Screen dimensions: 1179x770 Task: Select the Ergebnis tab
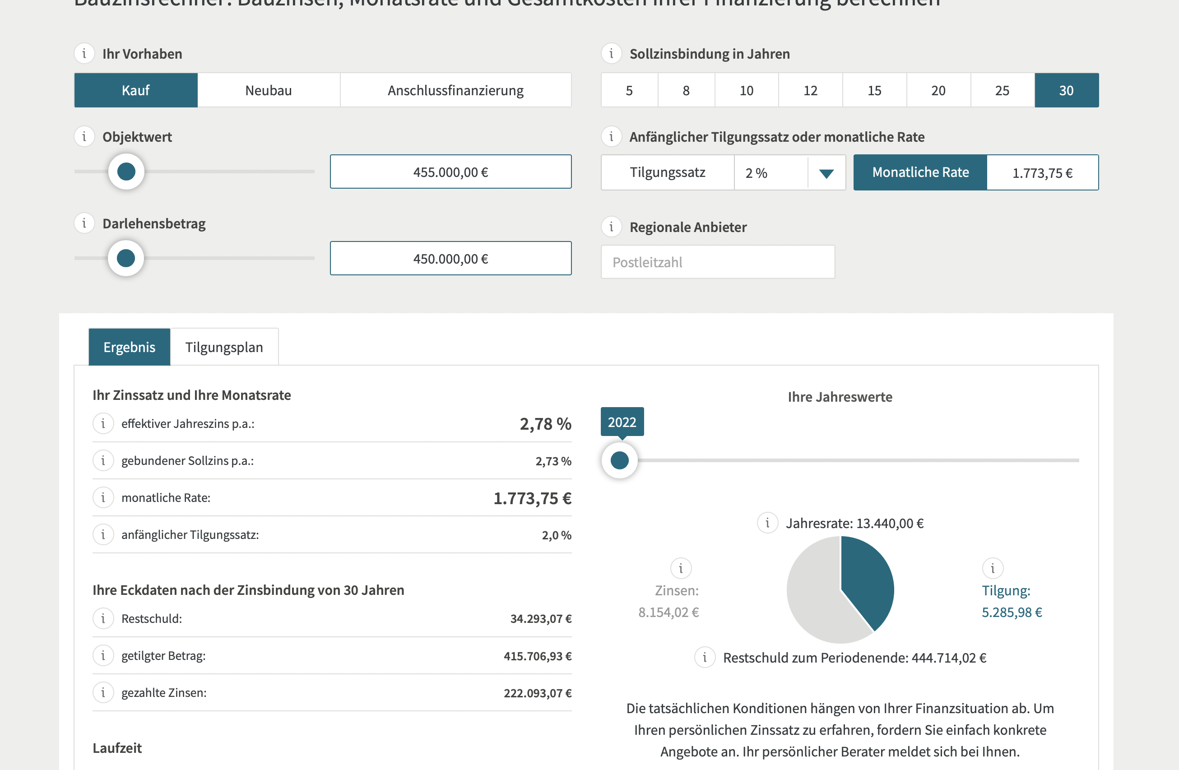[x=129, y=347]
